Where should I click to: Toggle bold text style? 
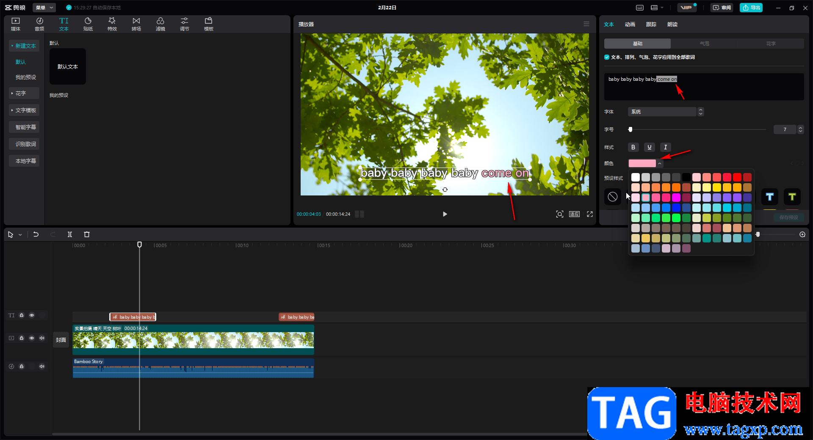(x=633, y=147)
